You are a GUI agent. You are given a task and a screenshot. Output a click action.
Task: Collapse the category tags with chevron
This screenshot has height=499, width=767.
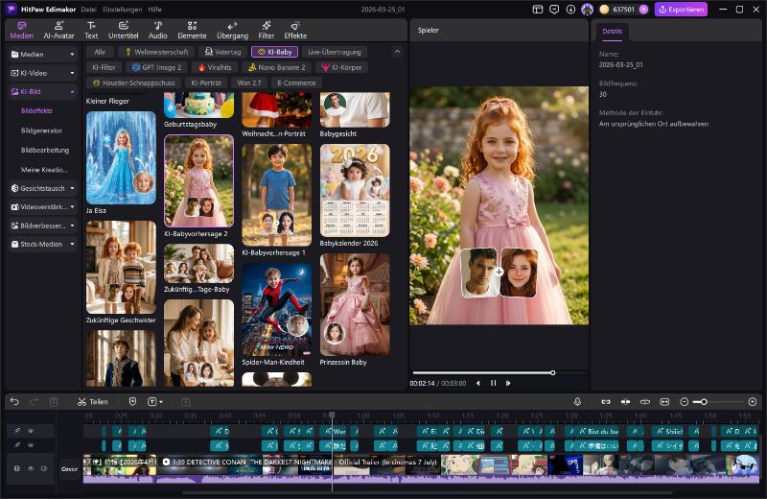coord(397,52)
